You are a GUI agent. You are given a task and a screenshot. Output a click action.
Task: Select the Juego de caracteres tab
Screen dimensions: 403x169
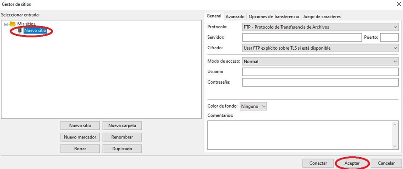point(322,17)
